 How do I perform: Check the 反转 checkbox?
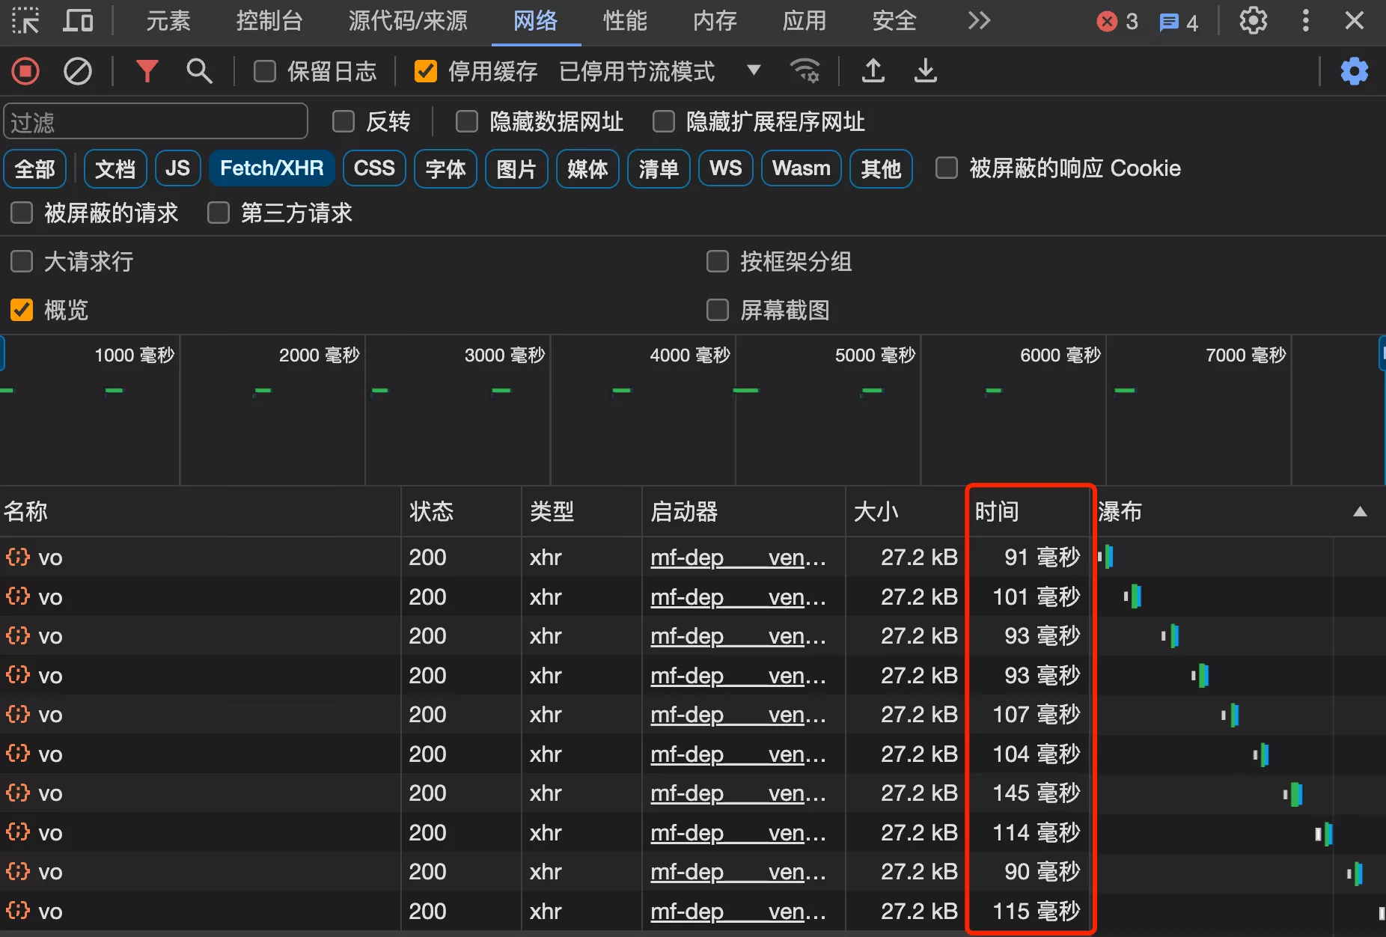344,122
